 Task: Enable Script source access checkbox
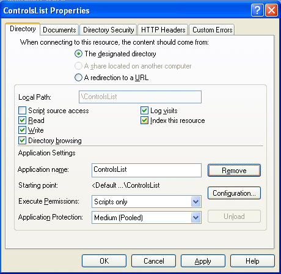pyautogui.click(x=22, y=111)
